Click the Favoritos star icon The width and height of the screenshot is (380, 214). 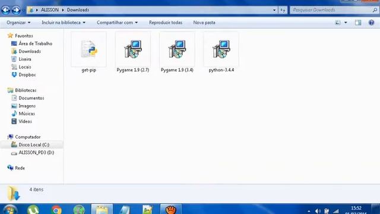pyautogui.click(x=10, y=36)
